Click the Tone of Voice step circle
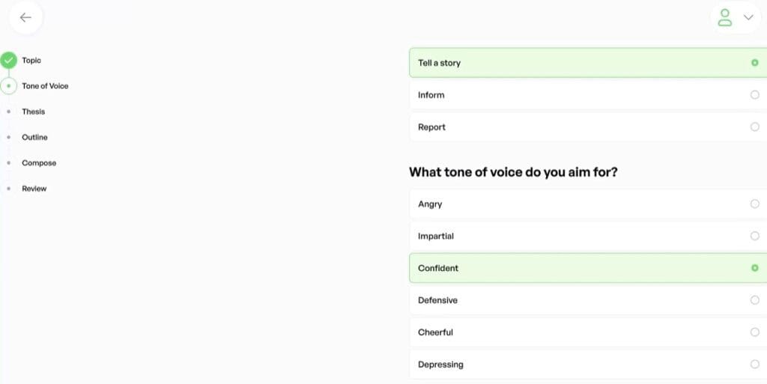 pos(8,86)
